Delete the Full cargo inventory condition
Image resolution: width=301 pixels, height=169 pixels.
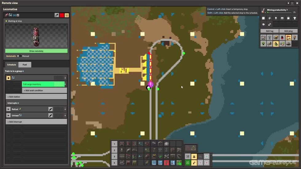[65, 84]
